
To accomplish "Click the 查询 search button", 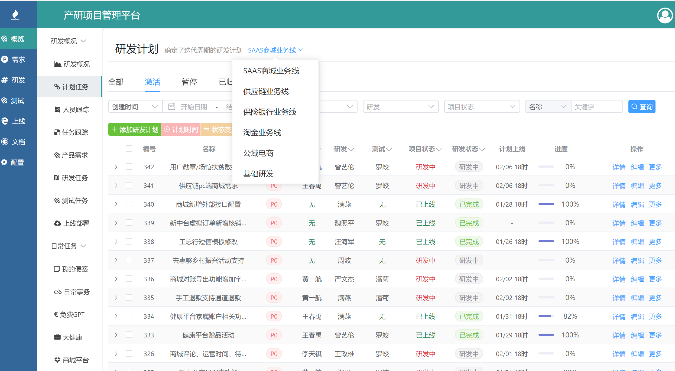I will pyautogui.click(x=642, y=107).
